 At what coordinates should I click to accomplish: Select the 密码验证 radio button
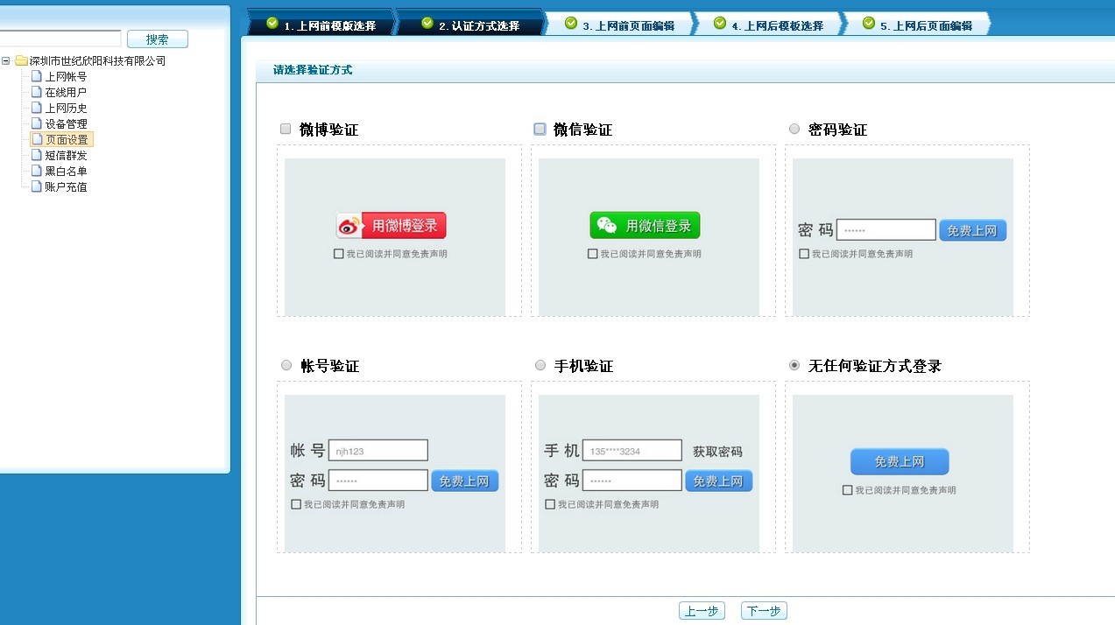794,129
